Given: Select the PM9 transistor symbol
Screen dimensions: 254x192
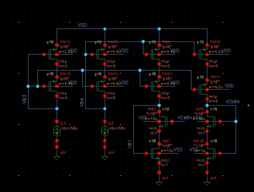Looking at the screenshot, I should [x=155, y=86].
